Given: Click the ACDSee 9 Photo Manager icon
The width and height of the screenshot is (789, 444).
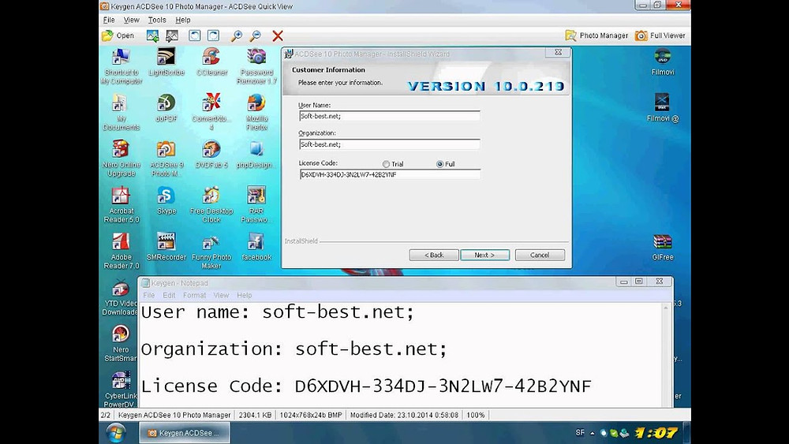Looking at the screenshot, I should coord(166,159).
